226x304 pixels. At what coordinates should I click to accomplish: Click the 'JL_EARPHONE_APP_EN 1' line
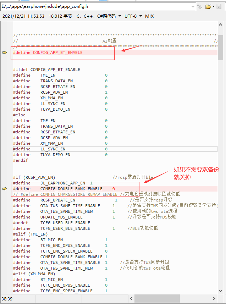click(x=53, y=183)
